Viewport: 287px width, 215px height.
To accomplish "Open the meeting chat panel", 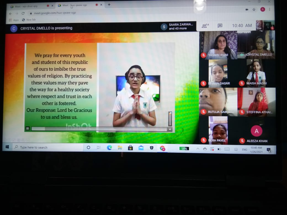I will point(220,26).
